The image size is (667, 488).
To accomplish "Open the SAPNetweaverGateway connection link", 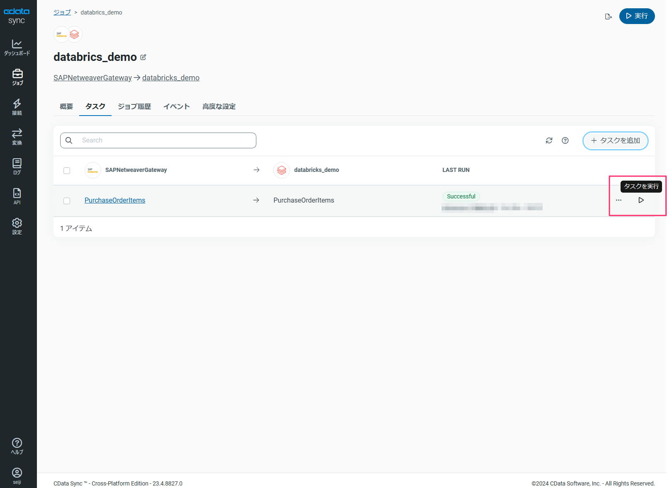I will [x=93, y=78].
